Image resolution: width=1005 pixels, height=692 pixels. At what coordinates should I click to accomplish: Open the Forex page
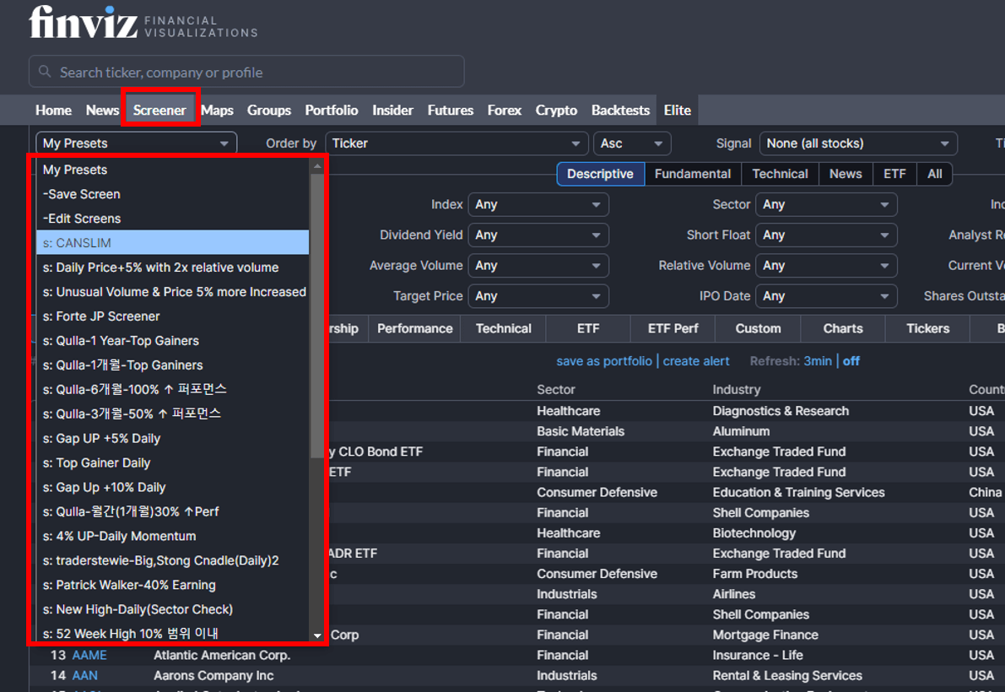click(x=505, y=111)
